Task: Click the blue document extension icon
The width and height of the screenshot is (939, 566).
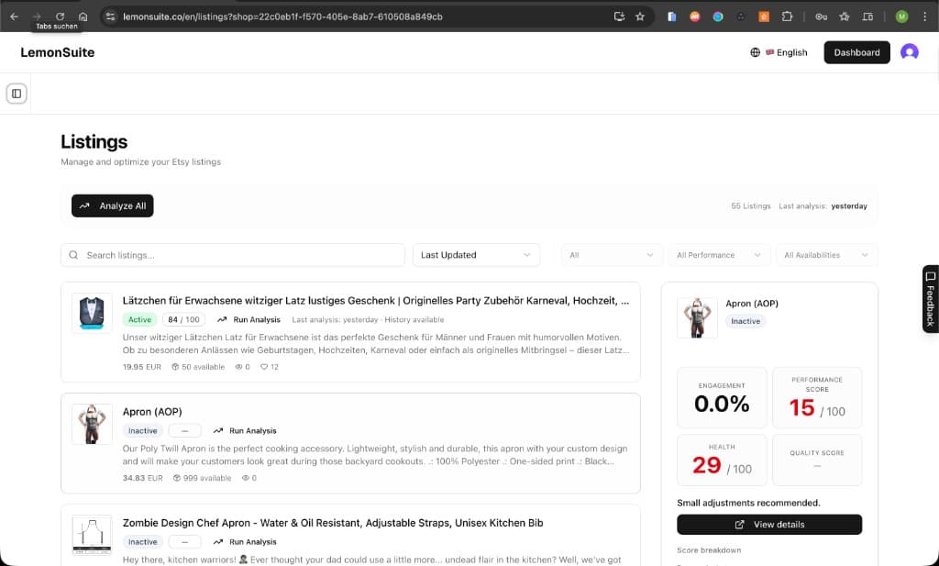Action: point(671,17)
